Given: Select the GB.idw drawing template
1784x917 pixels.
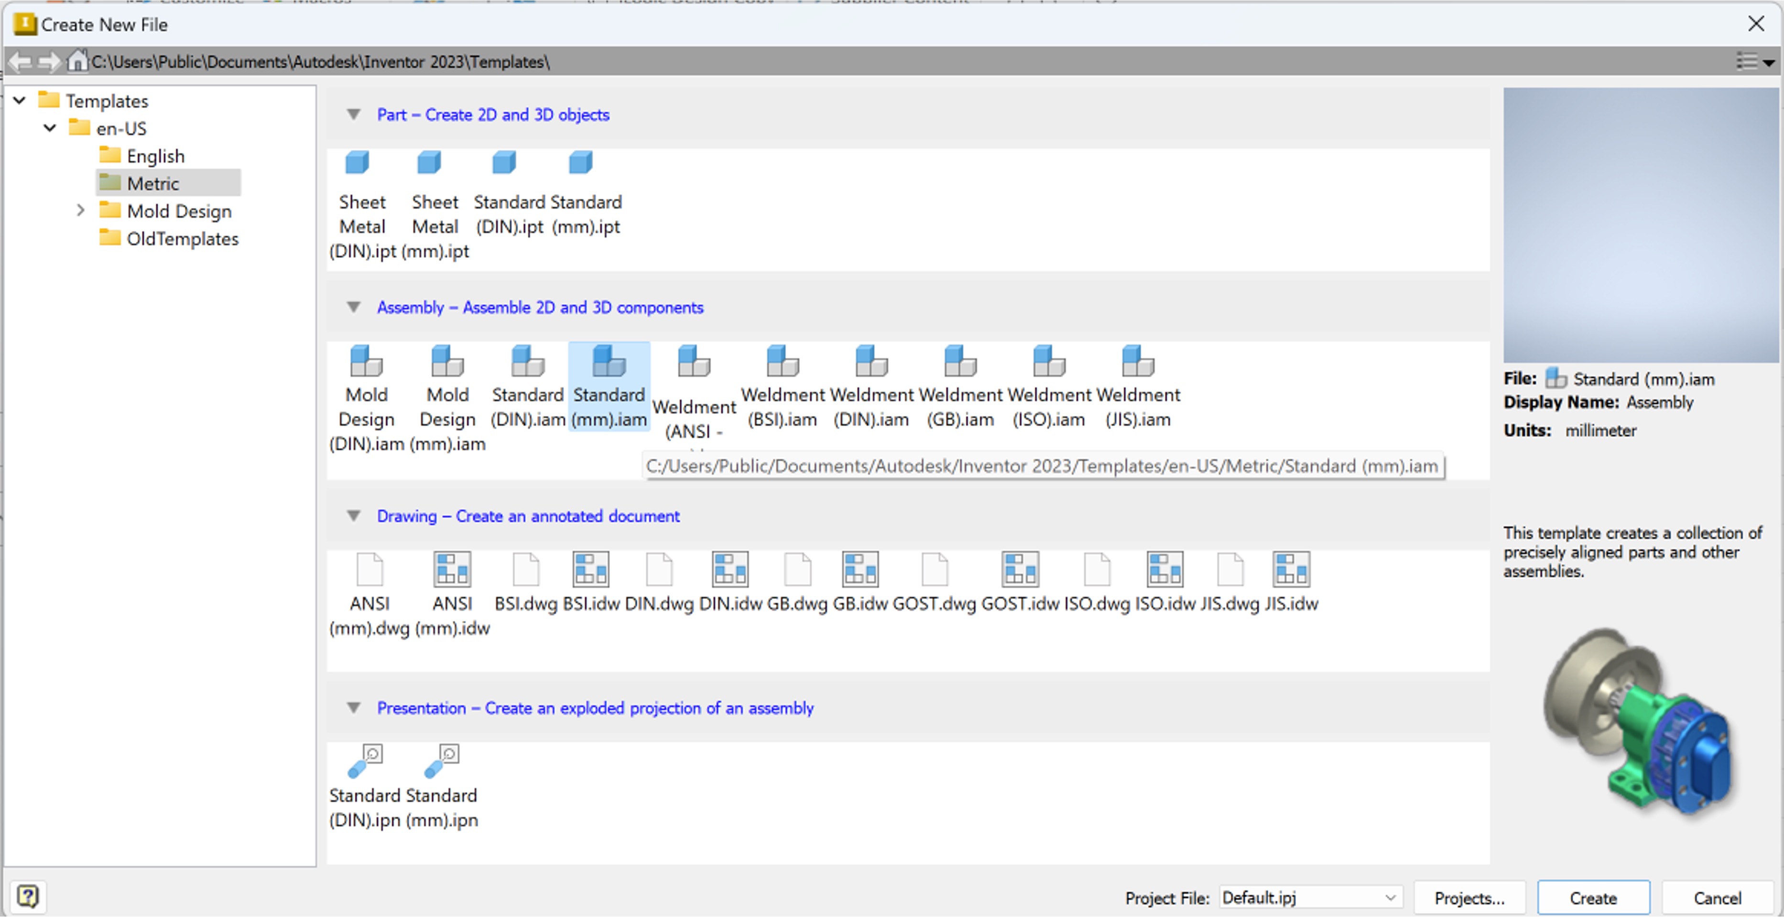Looking at the screenshot, I should point(860,583).
